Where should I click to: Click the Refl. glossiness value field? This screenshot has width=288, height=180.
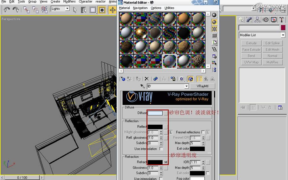pyautogui.click(x=153, y=138)
